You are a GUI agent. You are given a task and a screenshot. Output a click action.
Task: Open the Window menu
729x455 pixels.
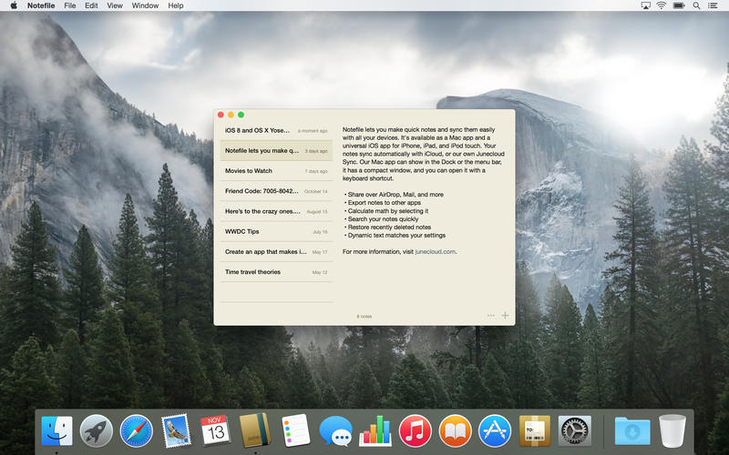(x=145, y=5)
